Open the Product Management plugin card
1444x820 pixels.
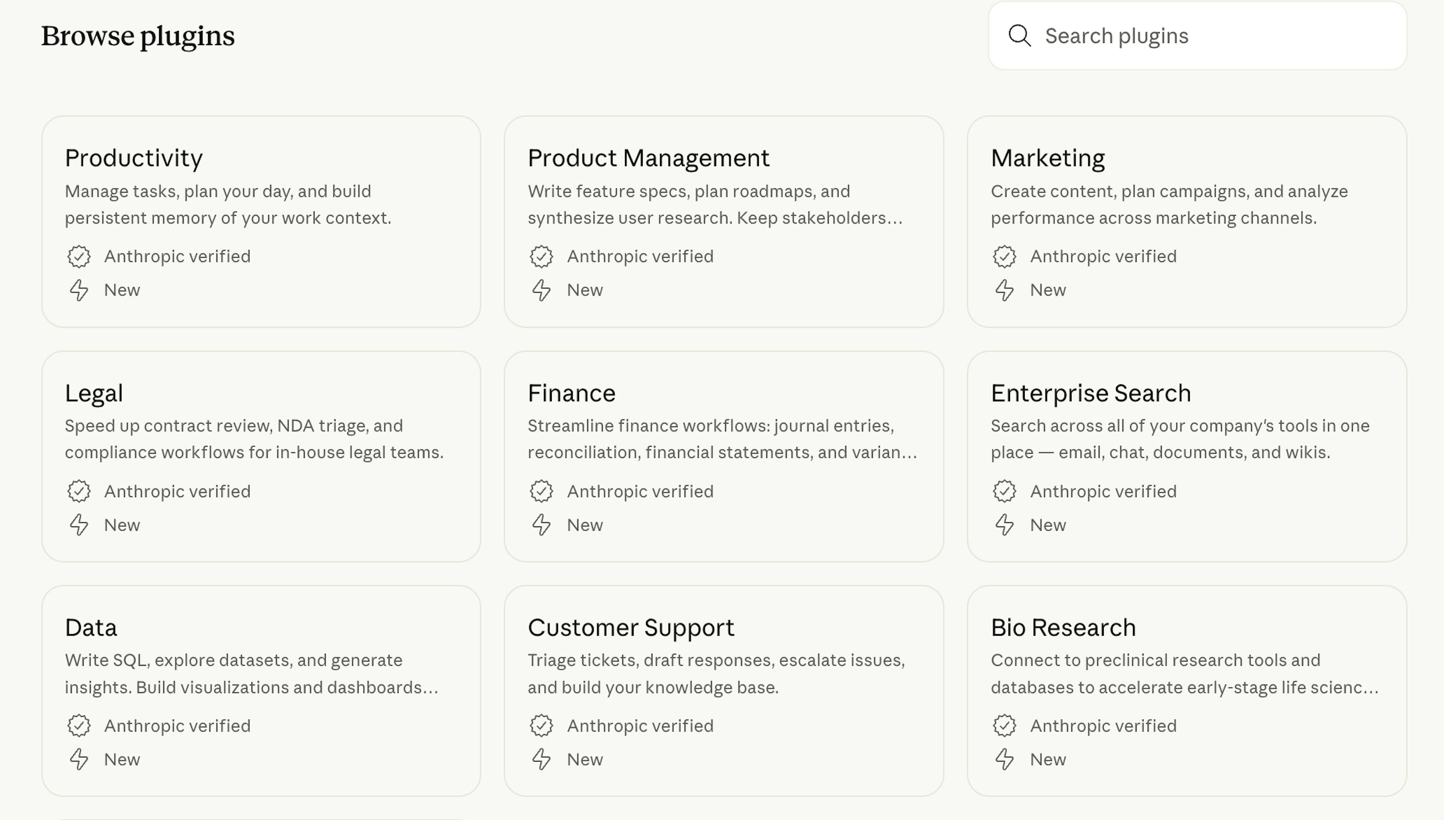725,221
